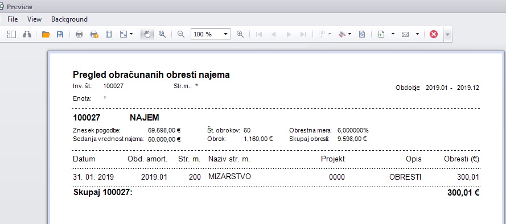Click the Scale page icon
This screenshot has height=224, width=506.
point(124,34)
